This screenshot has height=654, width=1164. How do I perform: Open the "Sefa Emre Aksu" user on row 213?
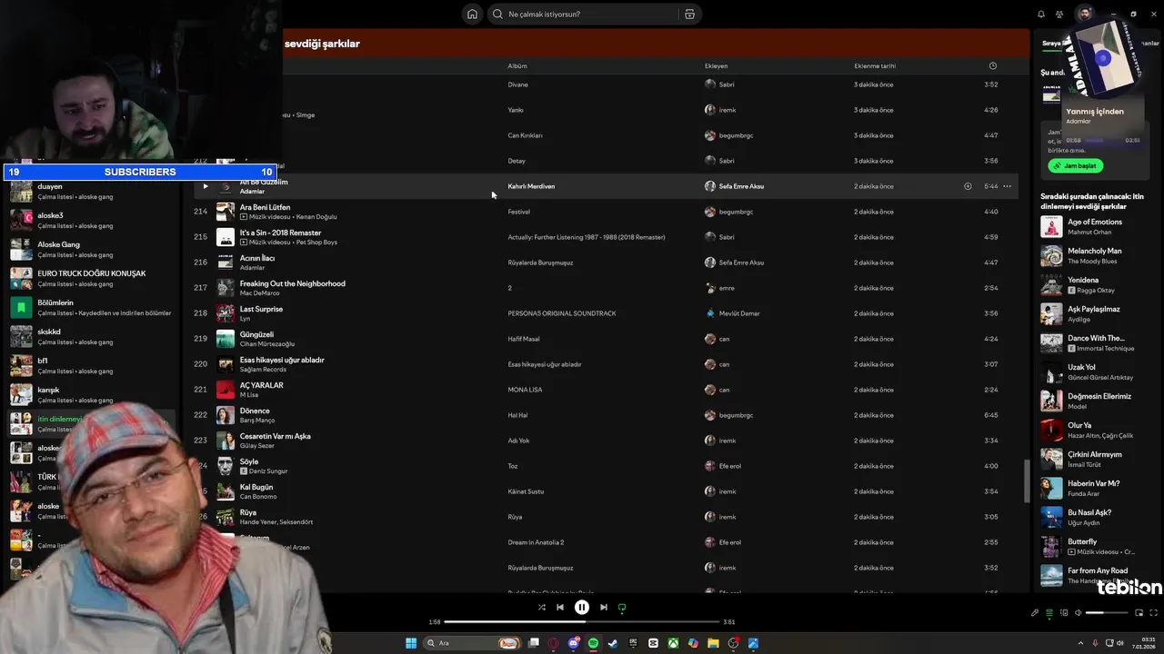(x=741, y=186)
